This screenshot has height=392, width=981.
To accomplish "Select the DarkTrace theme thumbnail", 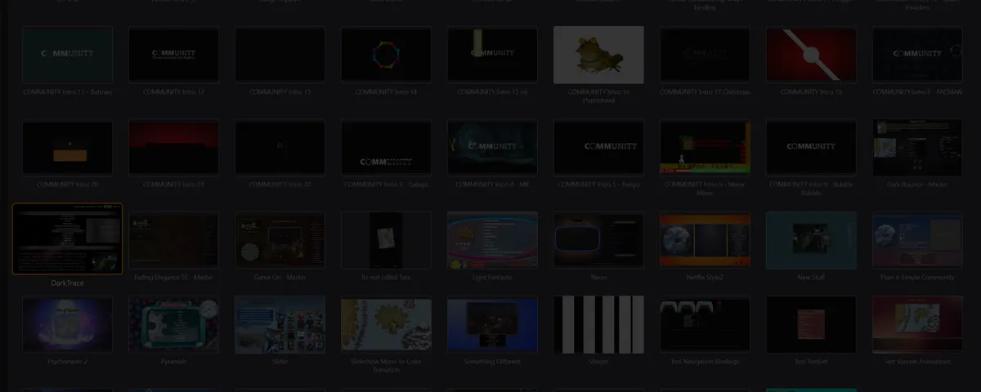I will point(68,238).
